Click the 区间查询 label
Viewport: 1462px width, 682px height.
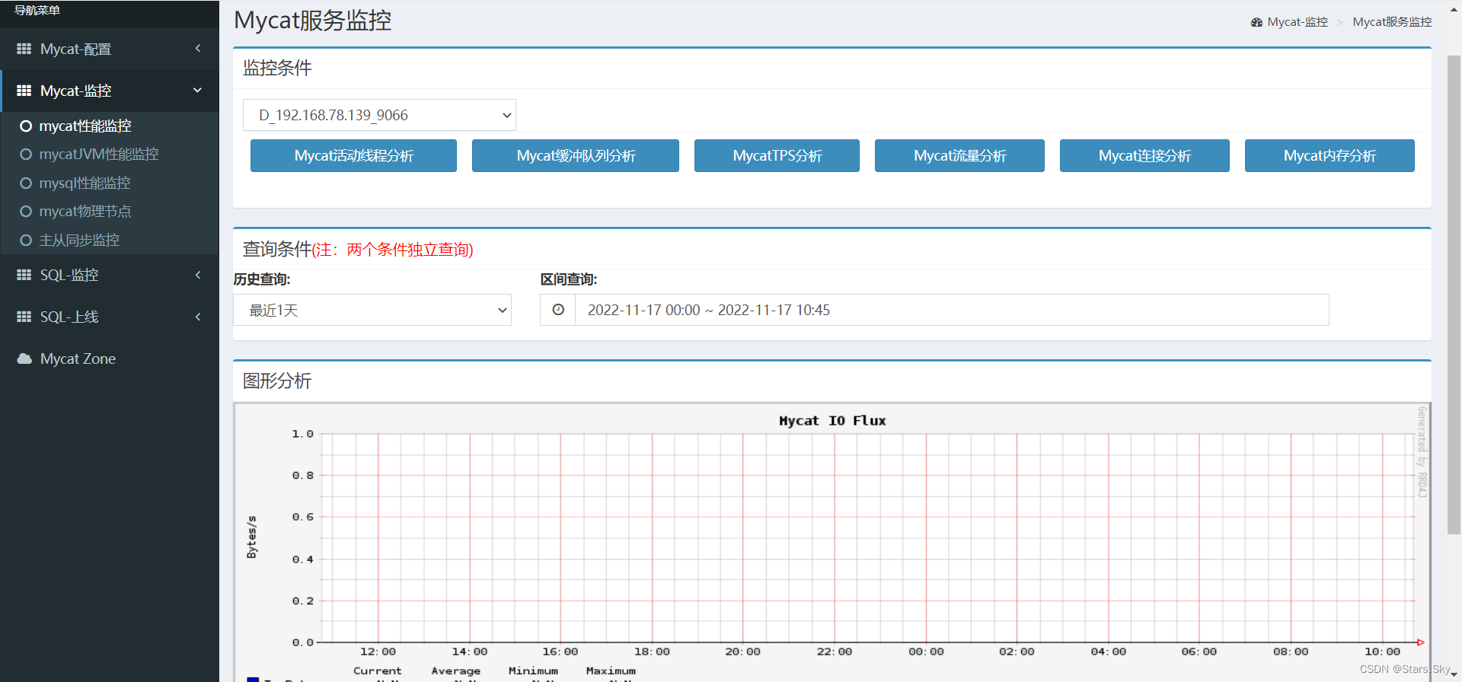coord(569,279)
